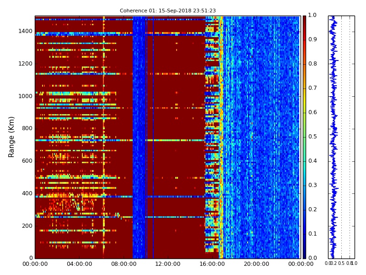Click the colorbar value label 0.6
Image resolution: width=366 pixels, height=275 pixels.
coord(312,112)
